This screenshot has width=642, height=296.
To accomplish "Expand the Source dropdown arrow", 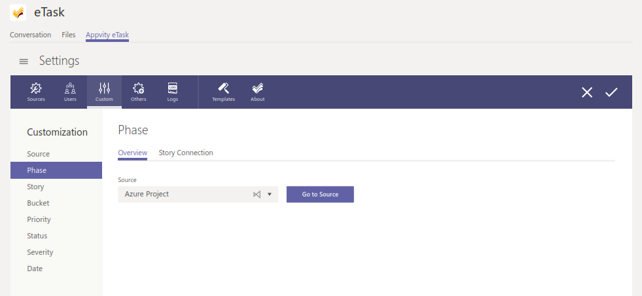I will pos(269,194).
